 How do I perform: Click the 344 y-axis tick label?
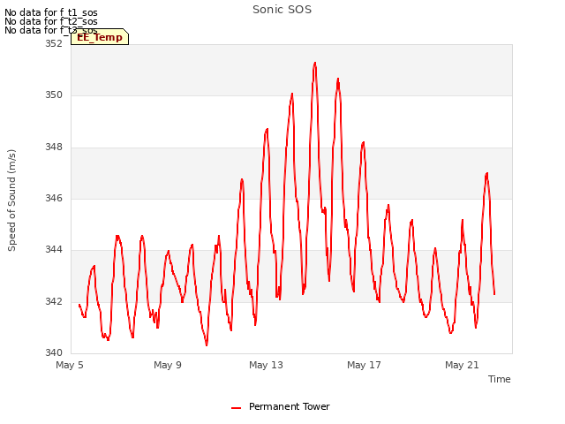(x=54, y=249)
